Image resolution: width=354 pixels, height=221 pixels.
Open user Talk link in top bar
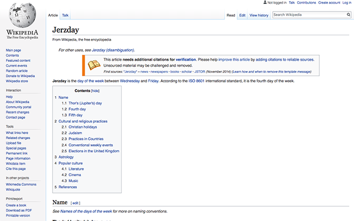pos(291,3)
